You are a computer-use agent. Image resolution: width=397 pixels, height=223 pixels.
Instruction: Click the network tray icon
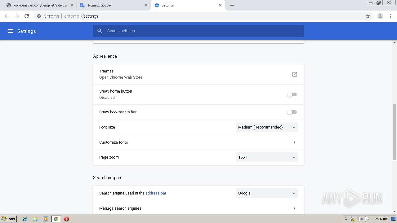353,219
